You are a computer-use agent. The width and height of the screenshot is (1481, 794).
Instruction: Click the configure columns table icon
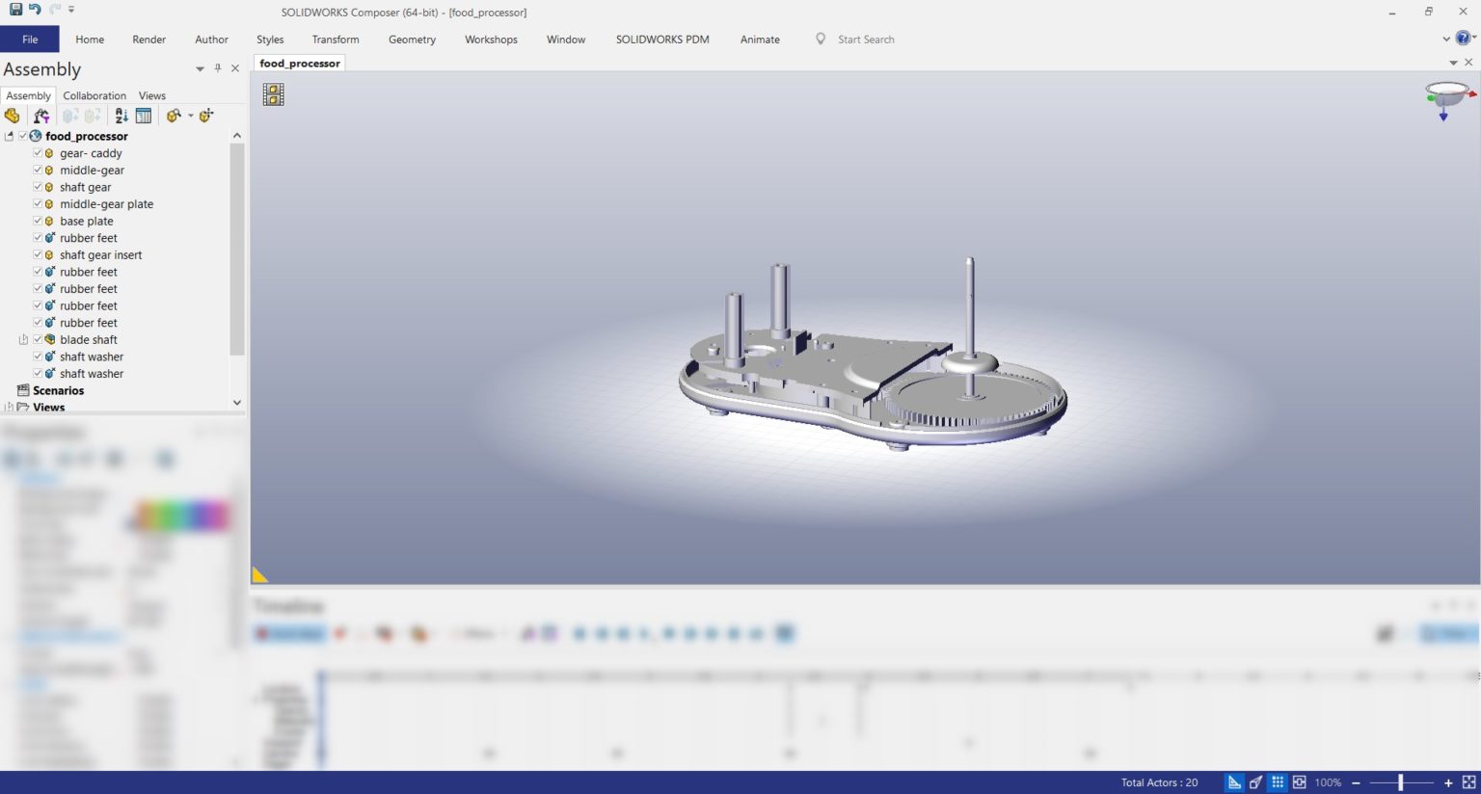144,116
